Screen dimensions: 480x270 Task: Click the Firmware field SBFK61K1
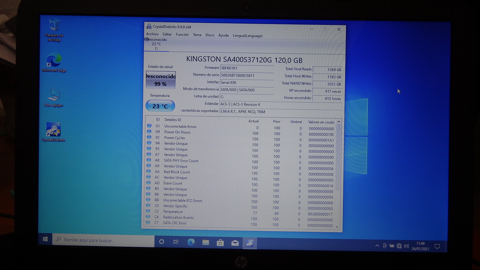coord(247,68)
